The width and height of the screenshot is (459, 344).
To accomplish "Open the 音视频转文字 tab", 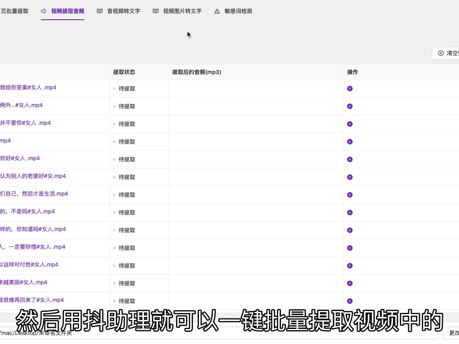I will pos(119,11).
